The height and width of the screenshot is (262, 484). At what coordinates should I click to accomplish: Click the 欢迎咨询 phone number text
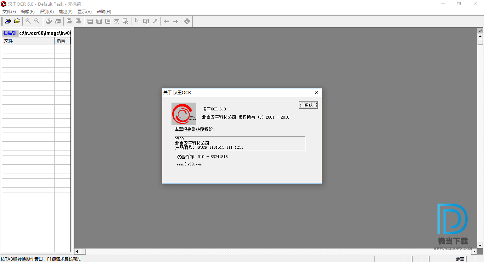(x=202, y=157)
